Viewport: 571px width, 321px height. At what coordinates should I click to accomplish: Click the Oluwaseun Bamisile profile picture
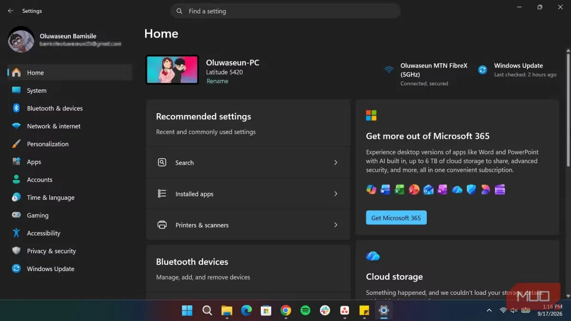[x=21, y=39]
